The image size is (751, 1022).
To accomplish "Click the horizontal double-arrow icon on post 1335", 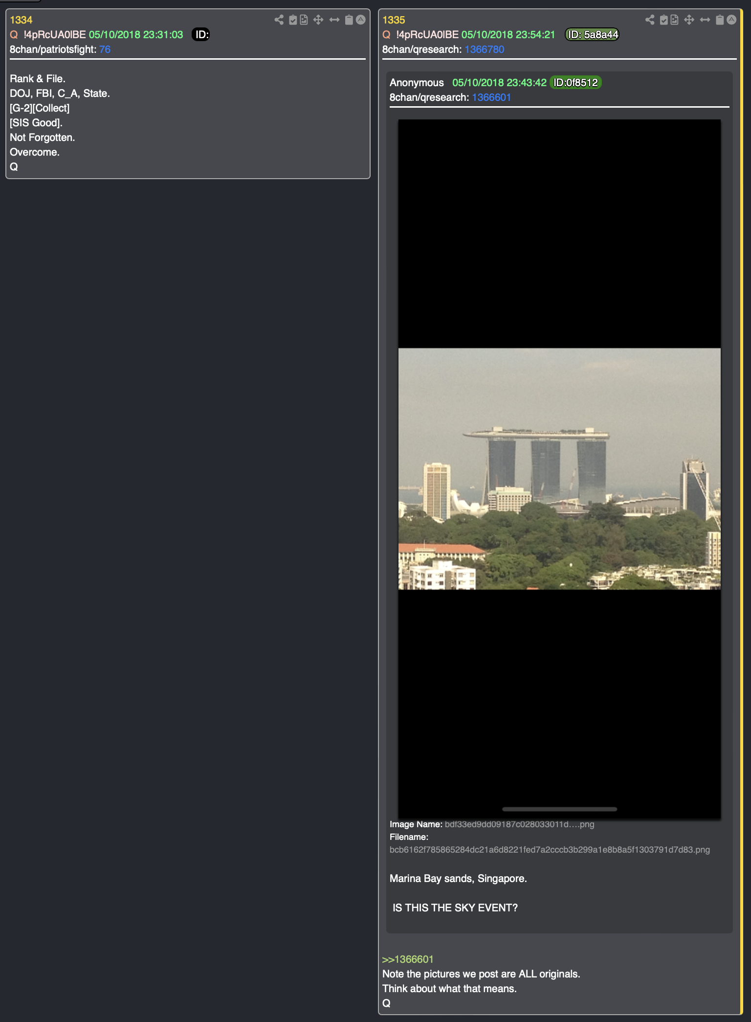I will [x=705, y=20].
